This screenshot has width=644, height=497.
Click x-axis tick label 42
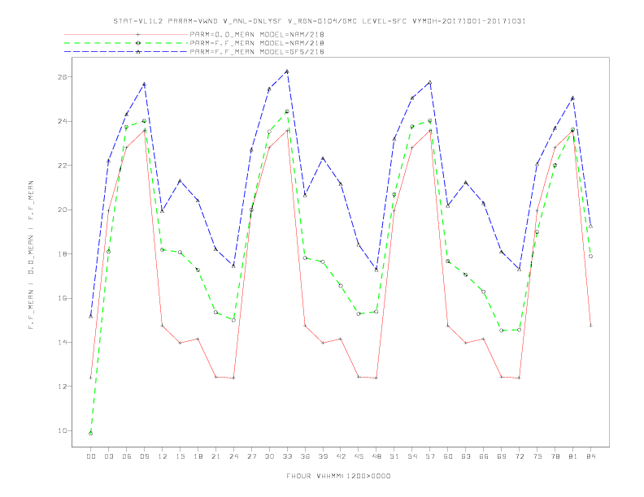(341, 456)
